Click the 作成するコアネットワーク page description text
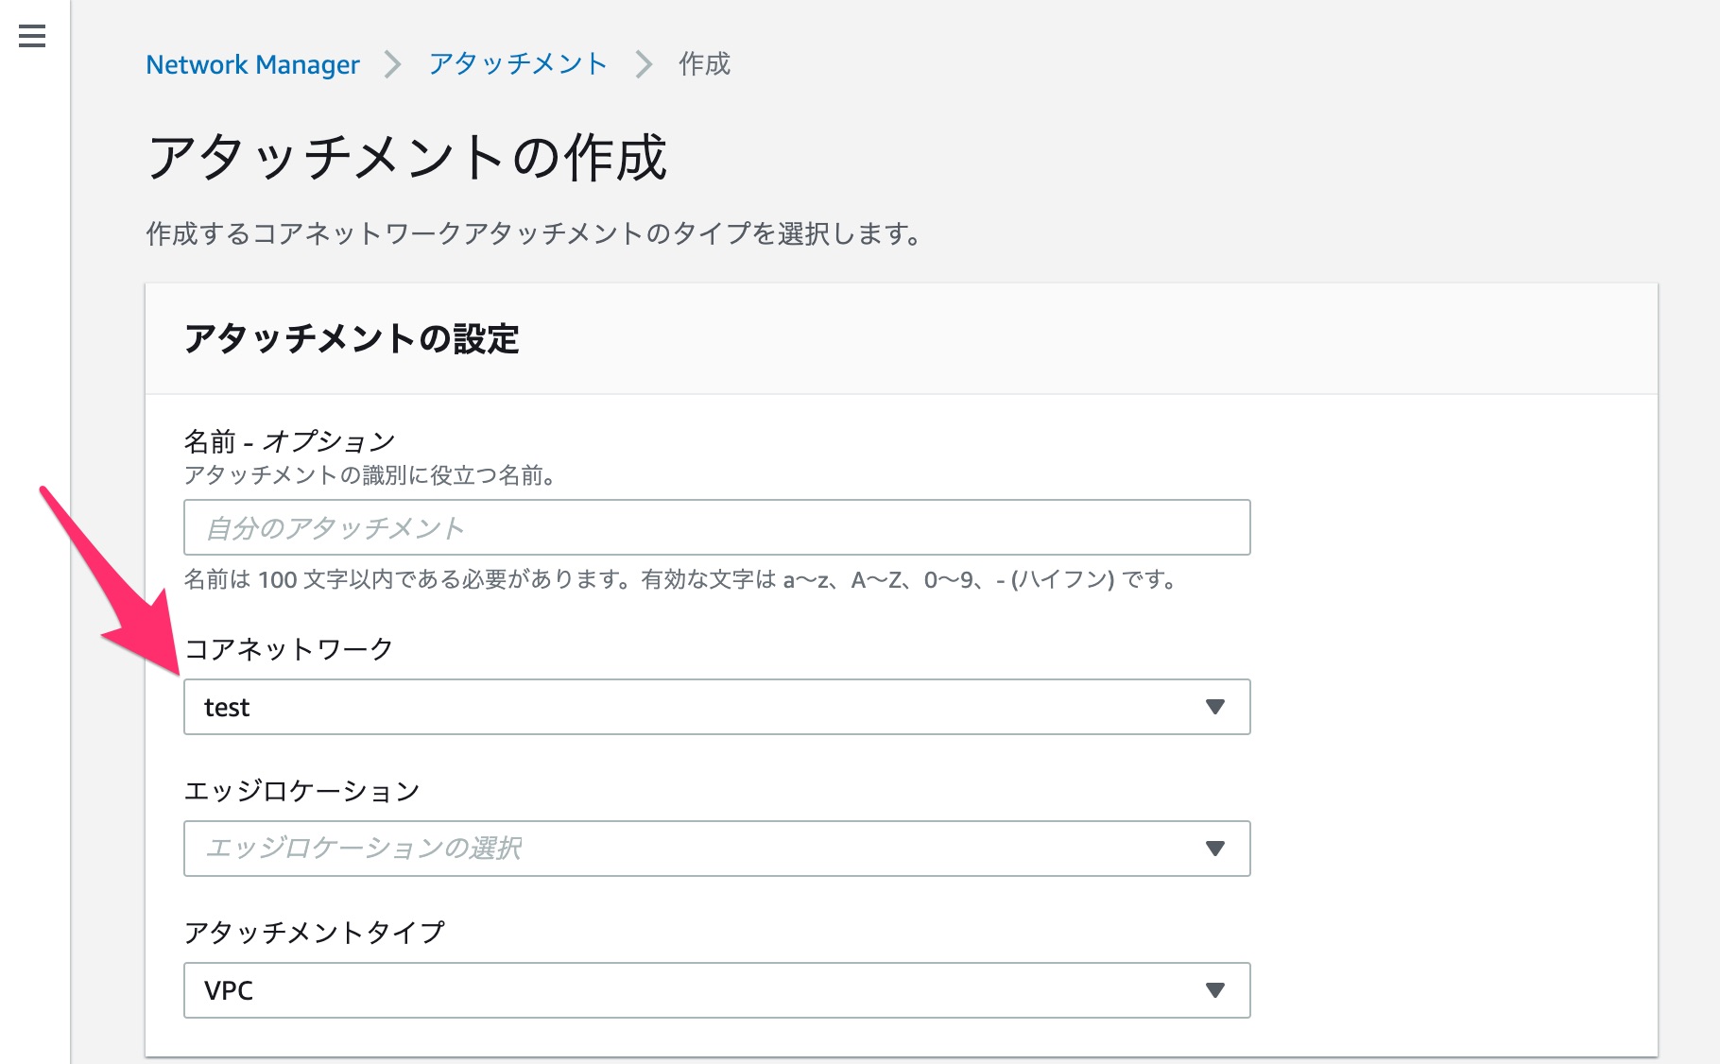 pyautogui.click(x=534, y=233)
